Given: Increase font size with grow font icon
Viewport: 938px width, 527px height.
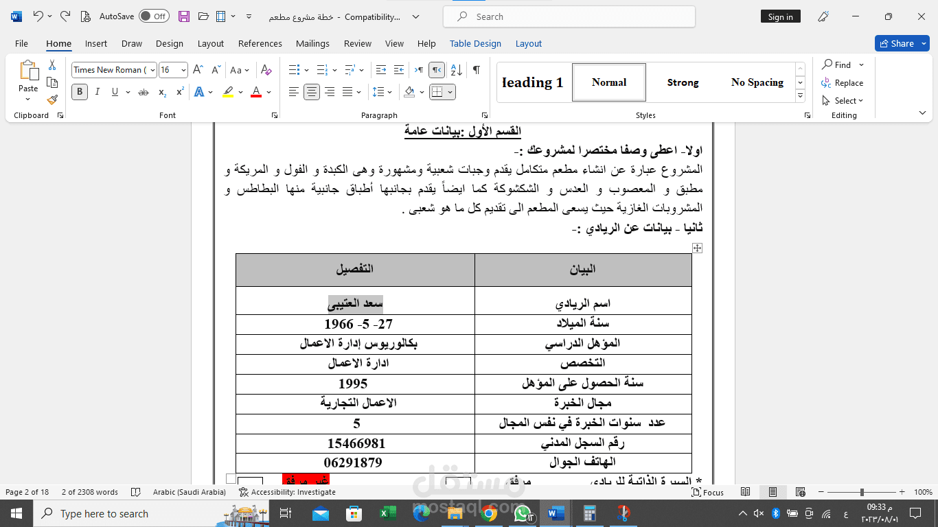Looking at the screenshot, I should pos(198,70).
